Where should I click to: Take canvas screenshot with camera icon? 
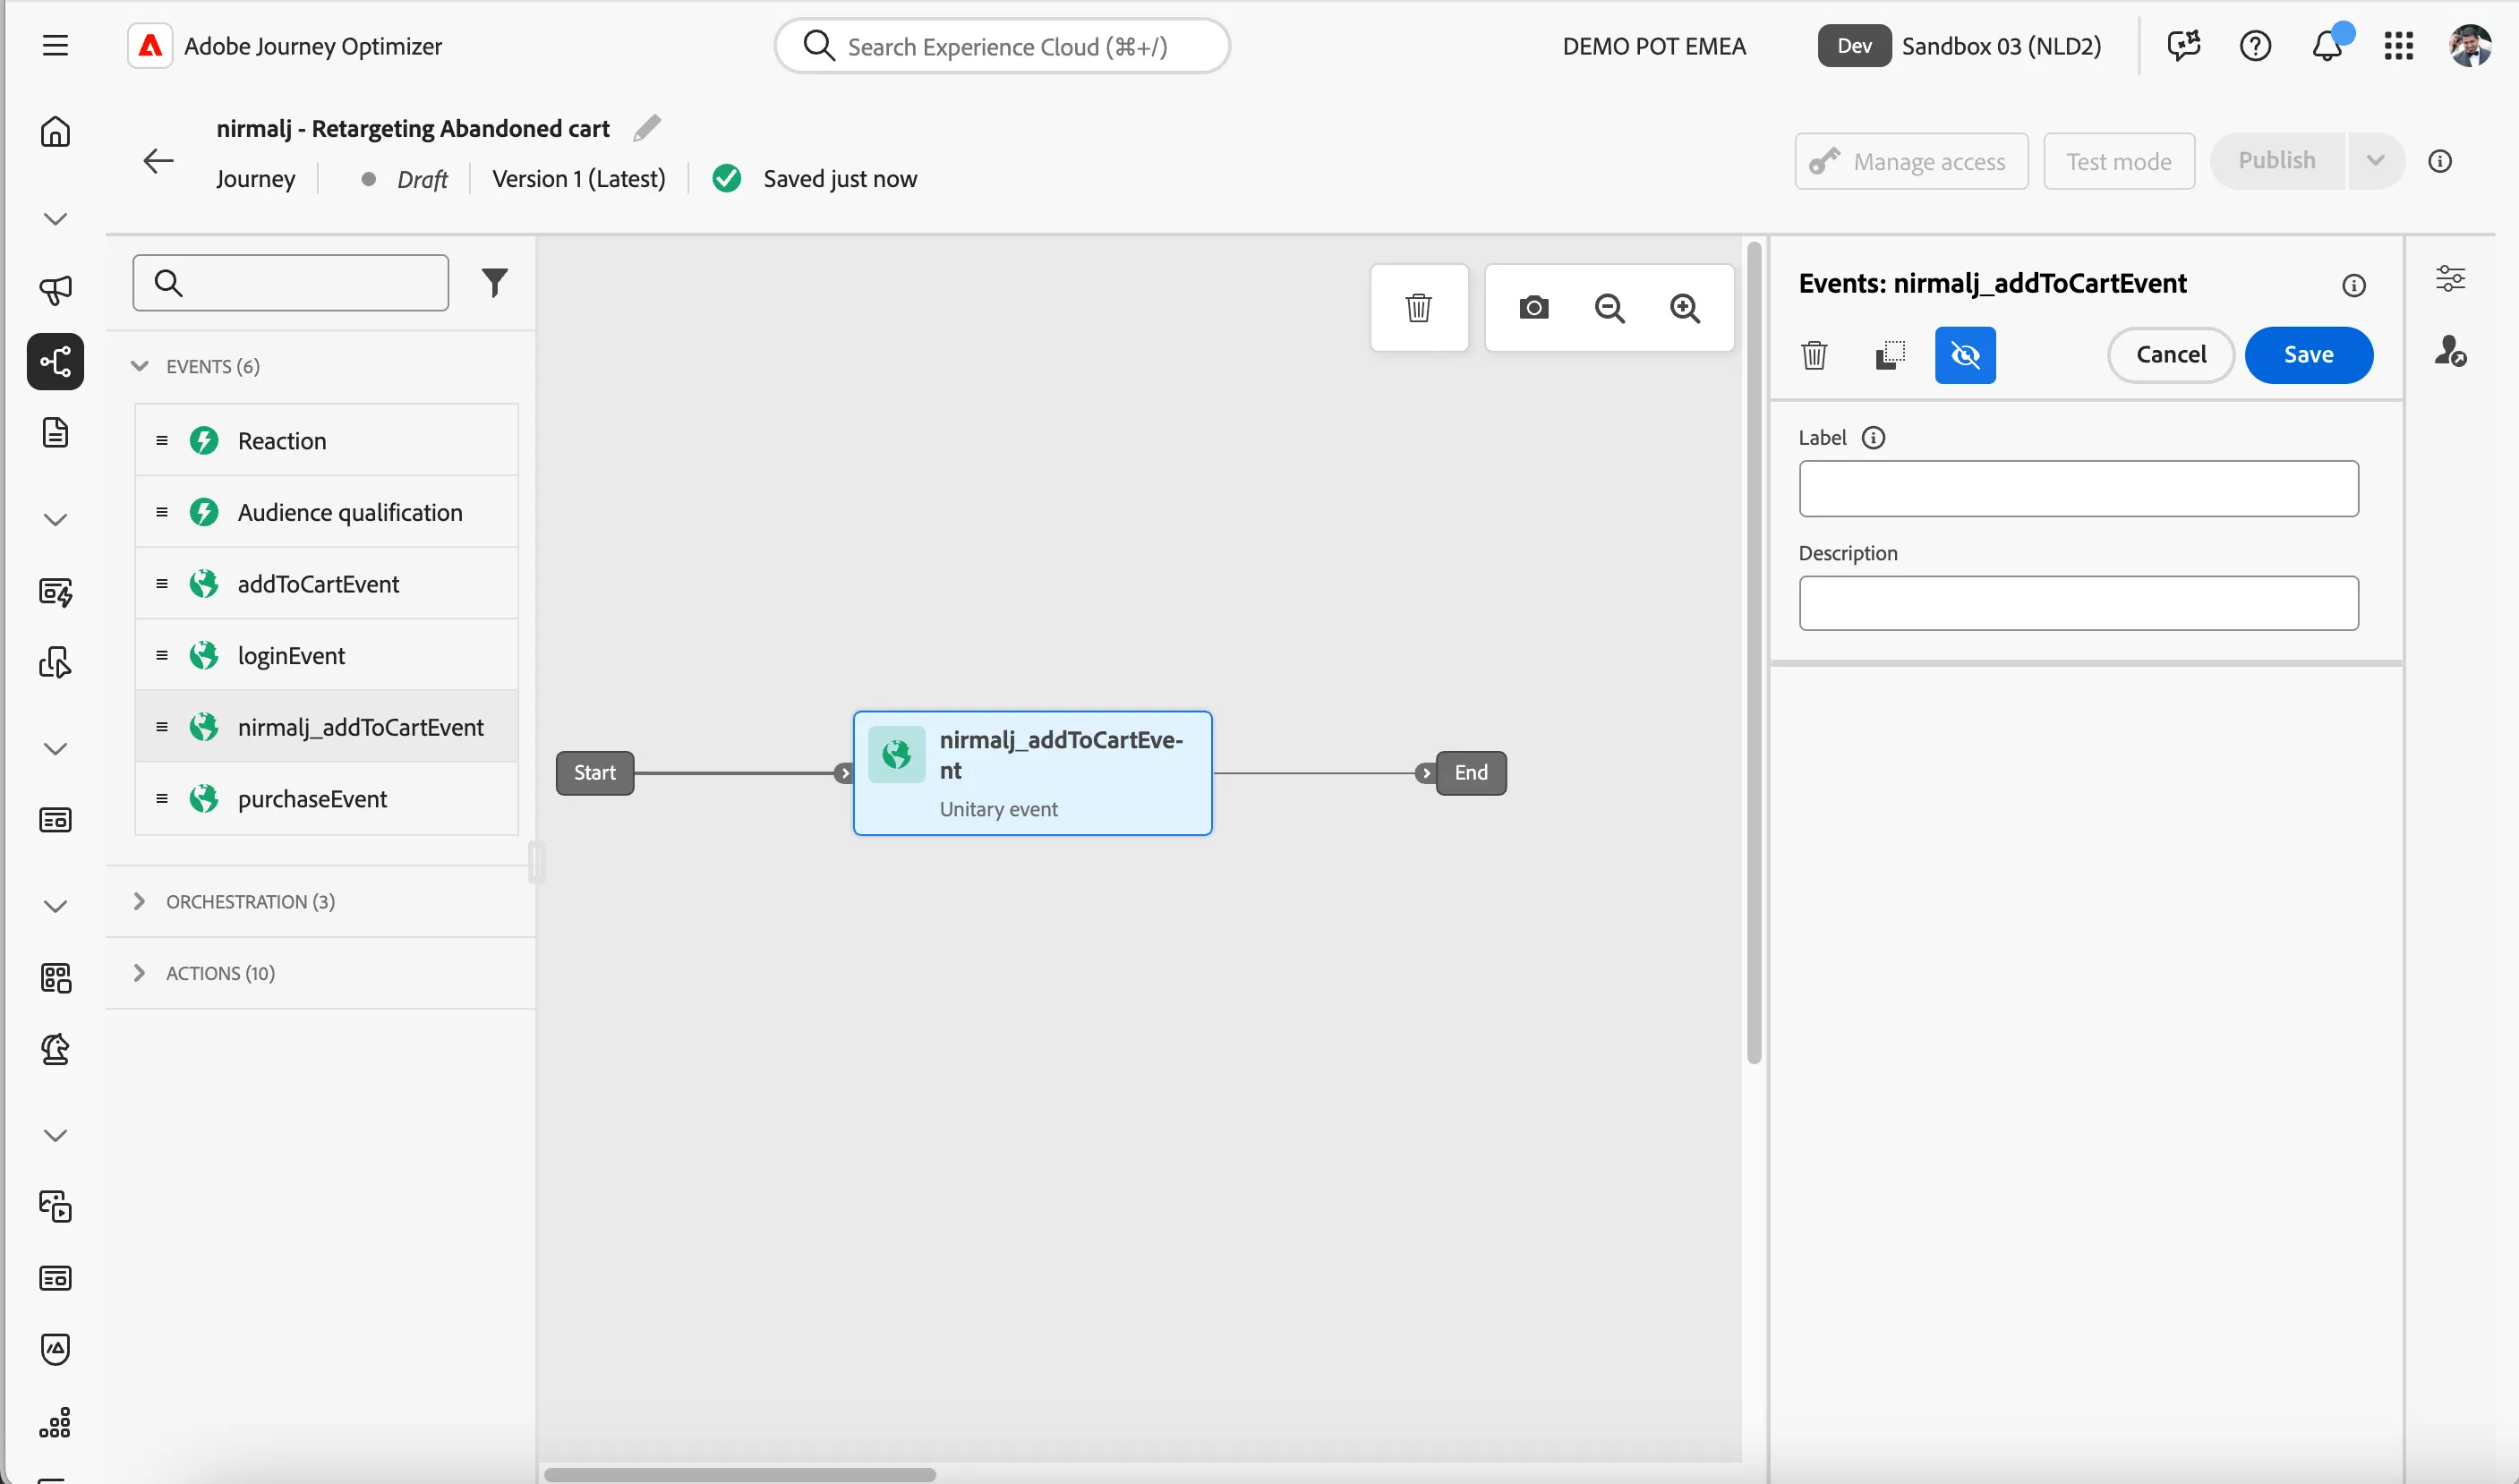1533,308
